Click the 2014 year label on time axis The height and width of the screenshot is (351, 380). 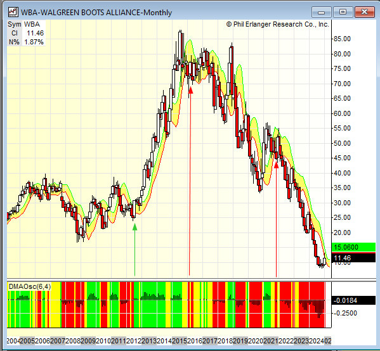coord(164,341)
